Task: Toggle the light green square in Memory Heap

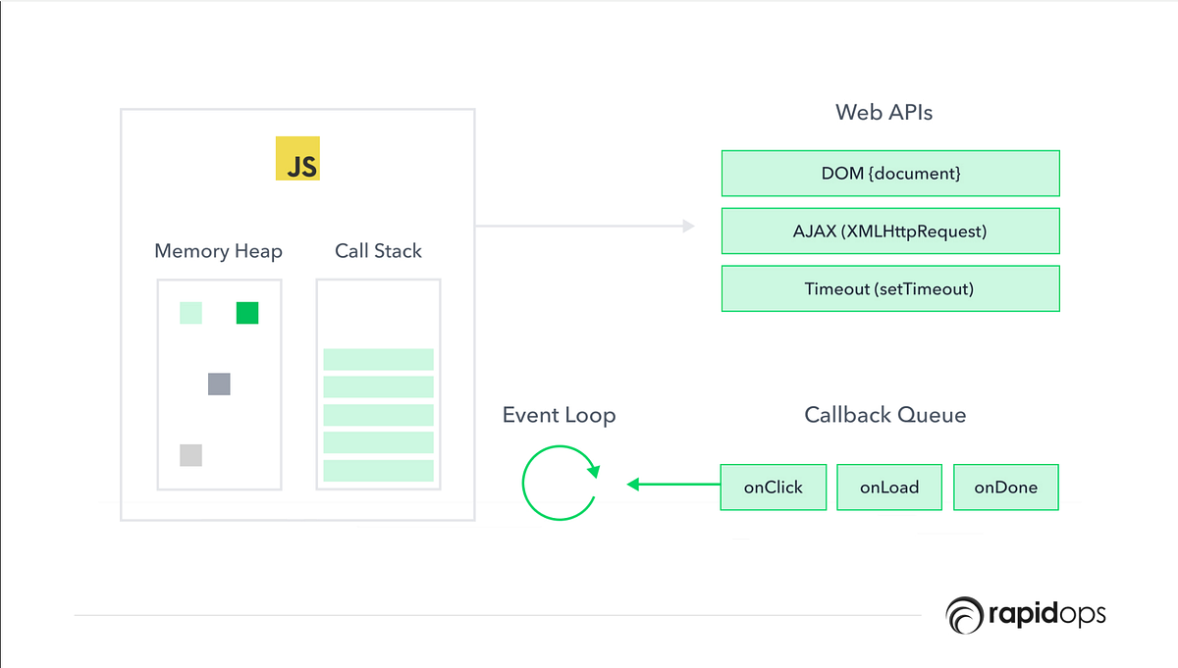Action: tap(189, 313)
